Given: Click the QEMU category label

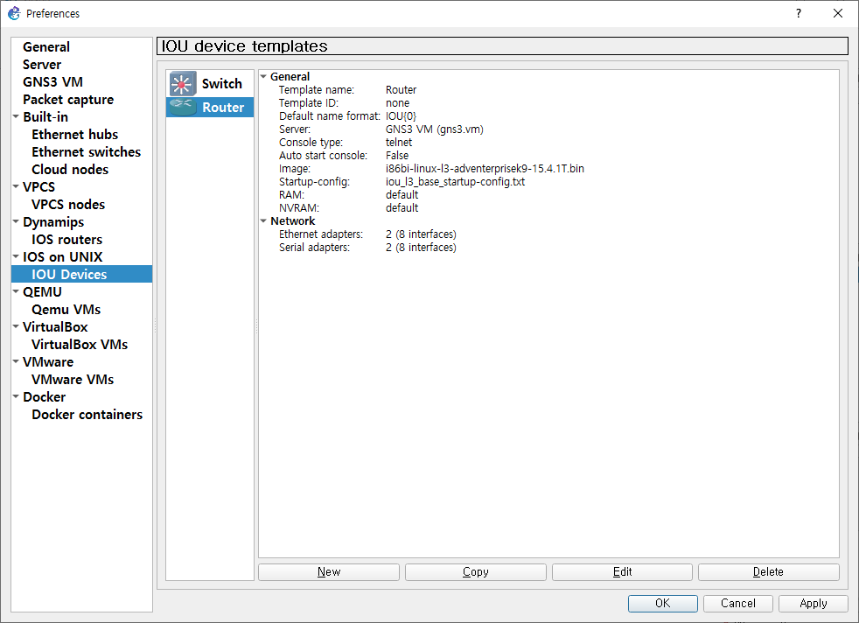Looking at the screenshot, I should (42, 292).
